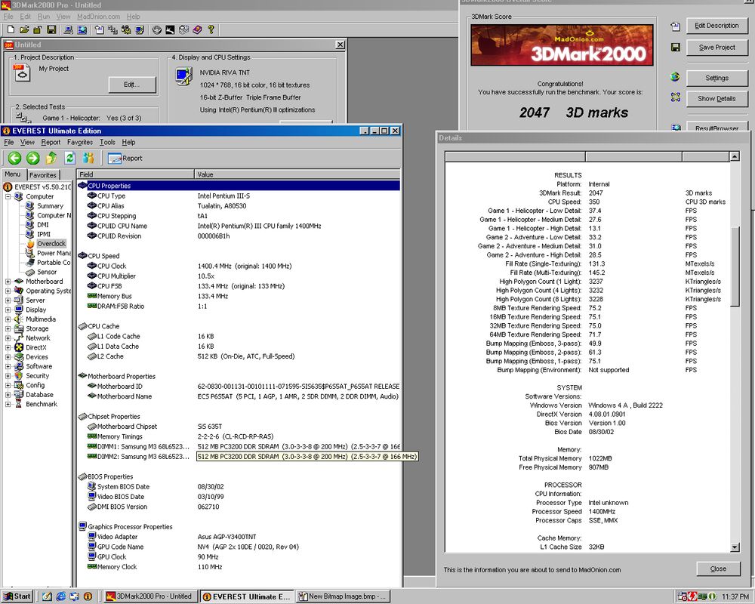Open the Favorites menu in EVEREST
Image resolution: width=755 pixels, height=604 pixels.
pos(80,142)
